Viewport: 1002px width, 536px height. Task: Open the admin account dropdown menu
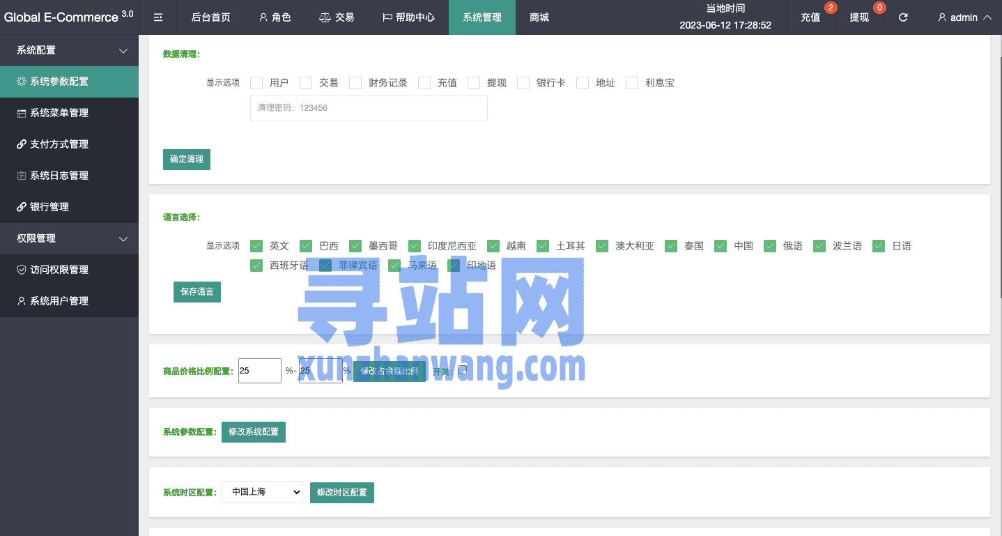[964, 17]
